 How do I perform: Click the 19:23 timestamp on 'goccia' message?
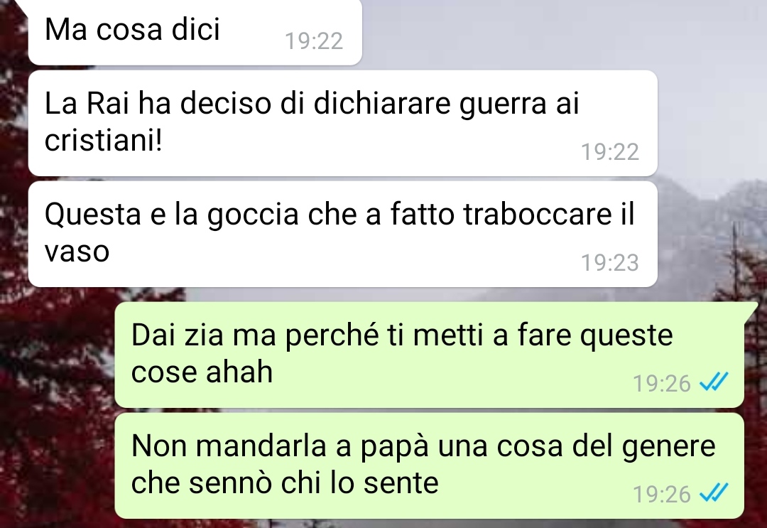(610, 263)
